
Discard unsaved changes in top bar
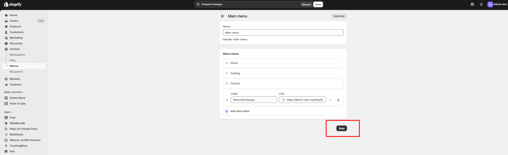coord(306,5)
